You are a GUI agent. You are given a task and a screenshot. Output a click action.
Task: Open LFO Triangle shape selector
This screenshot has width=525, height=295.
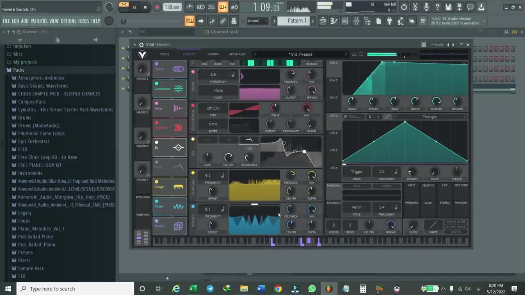(429, 117)
